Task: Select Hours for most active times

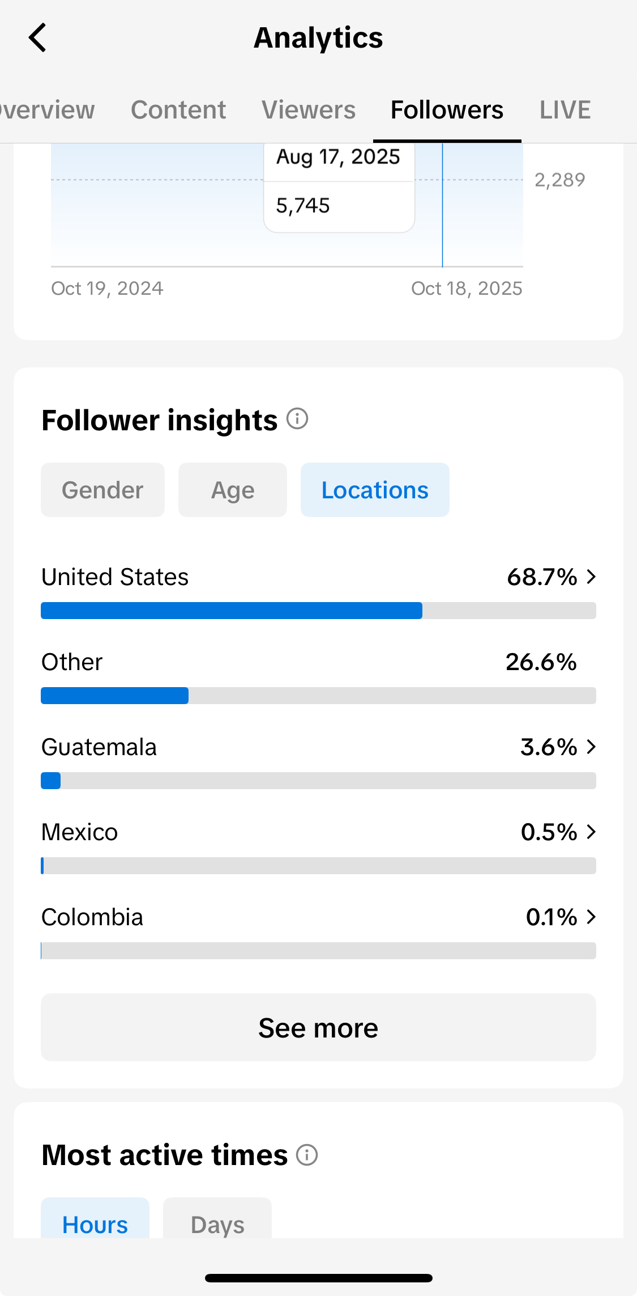Action: [x=95, y=1223]
